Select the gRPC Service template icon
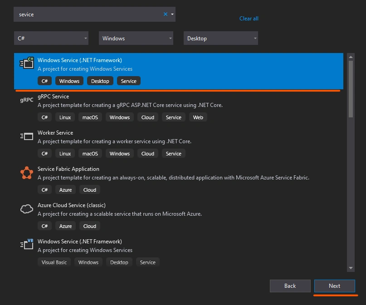366x305 pixels. point(27,100)
